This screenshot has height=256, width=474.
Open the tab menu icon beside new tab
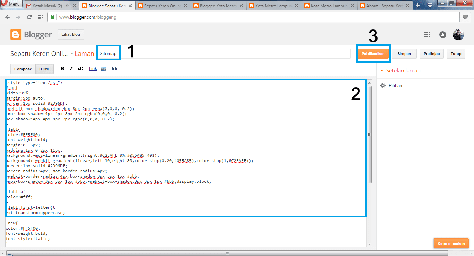click(x=429, y=6)
